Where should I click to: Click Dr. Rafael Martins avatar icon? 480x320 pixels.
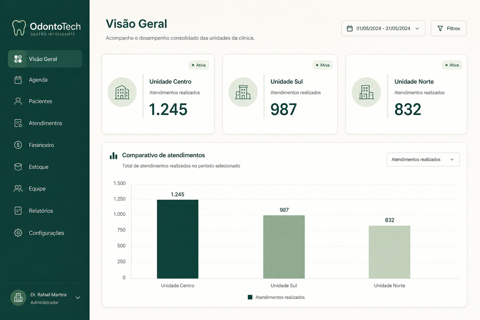(18, 297)
